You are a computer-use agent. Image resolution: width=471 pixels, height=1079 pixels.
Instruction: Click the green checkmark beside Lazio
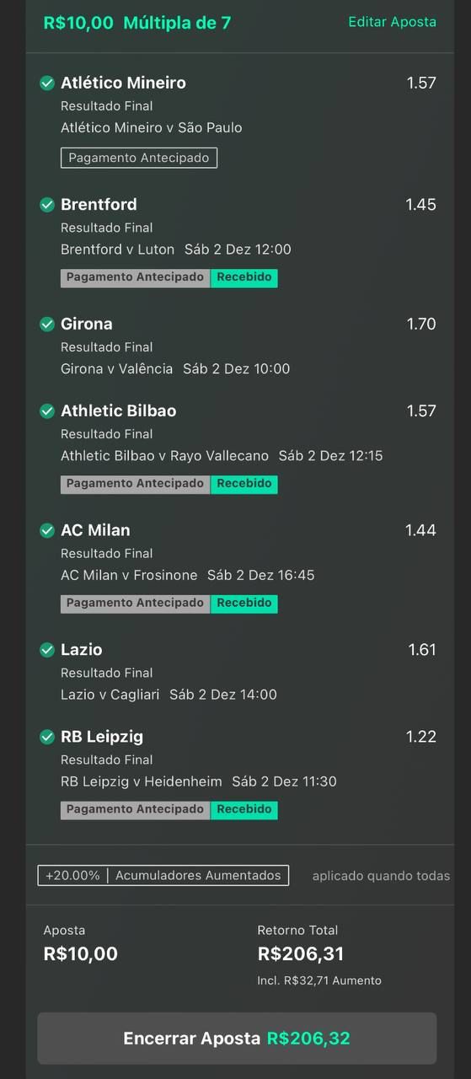[47, 650]
